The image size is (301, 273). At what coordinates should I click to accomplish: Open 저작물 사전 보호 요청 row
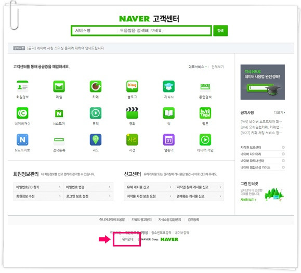[x=149, y=196]
